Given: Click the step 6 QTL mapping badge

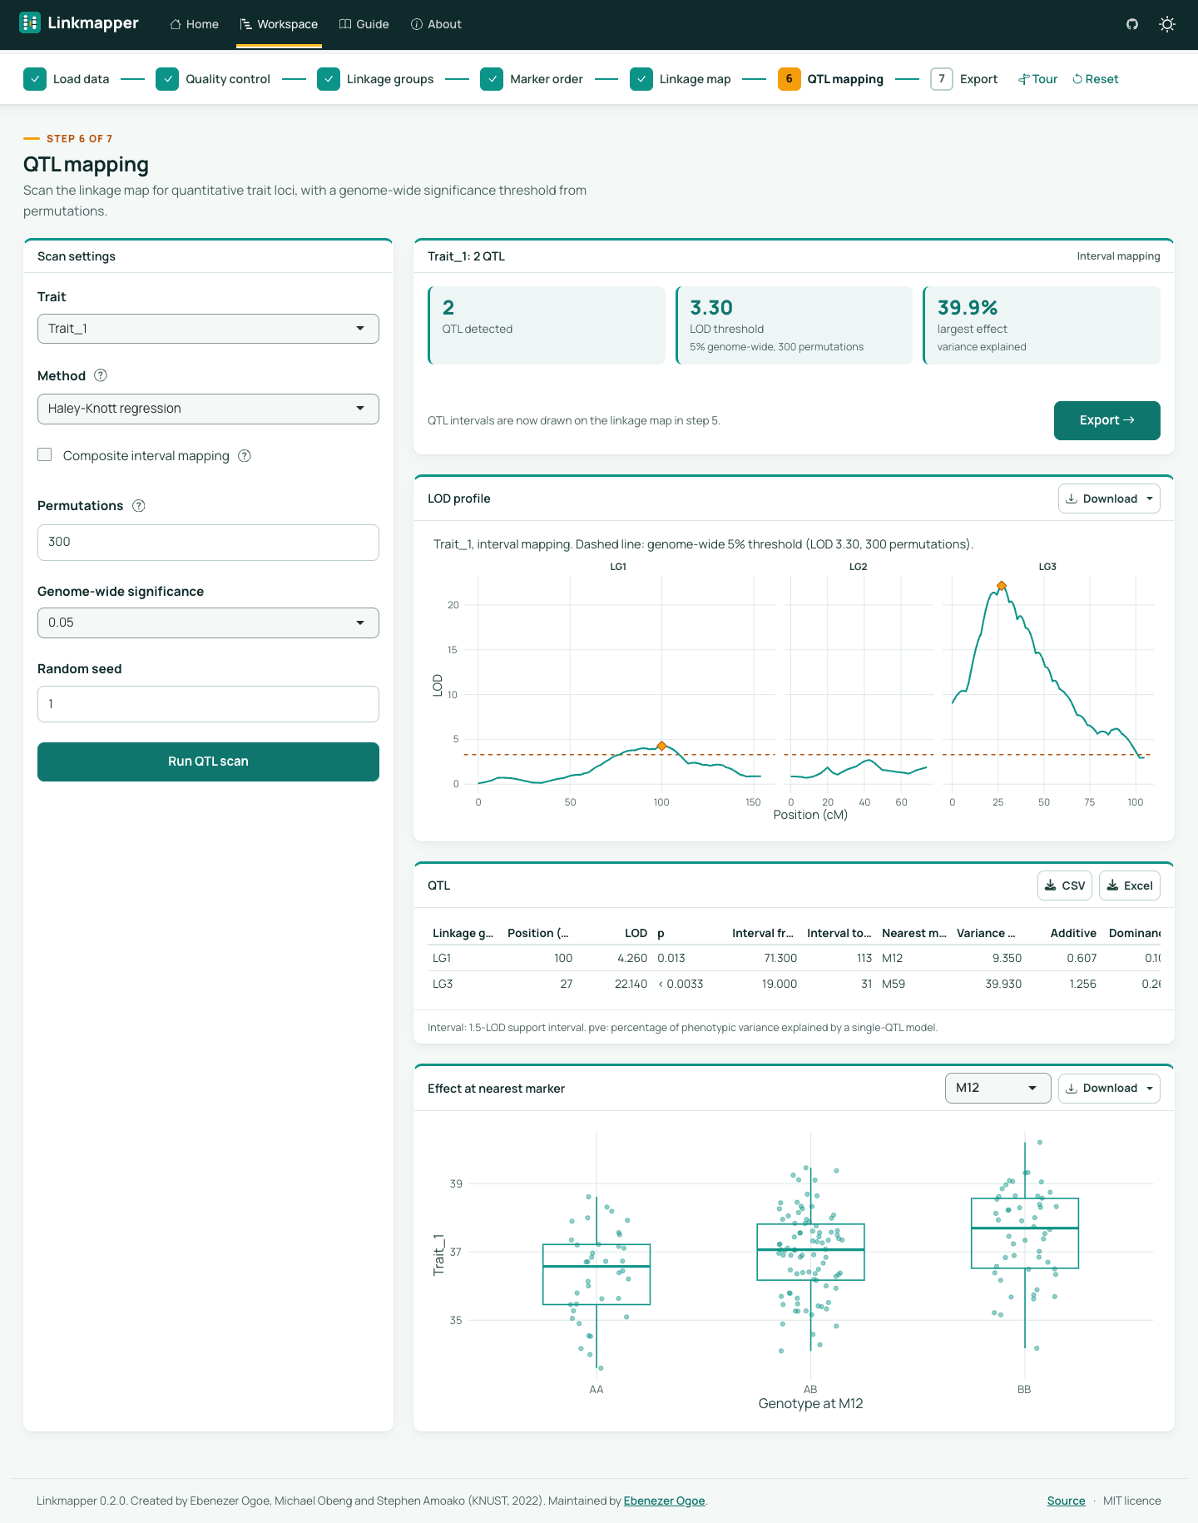Looking at the screenshot, I should [x=790, y=79].
